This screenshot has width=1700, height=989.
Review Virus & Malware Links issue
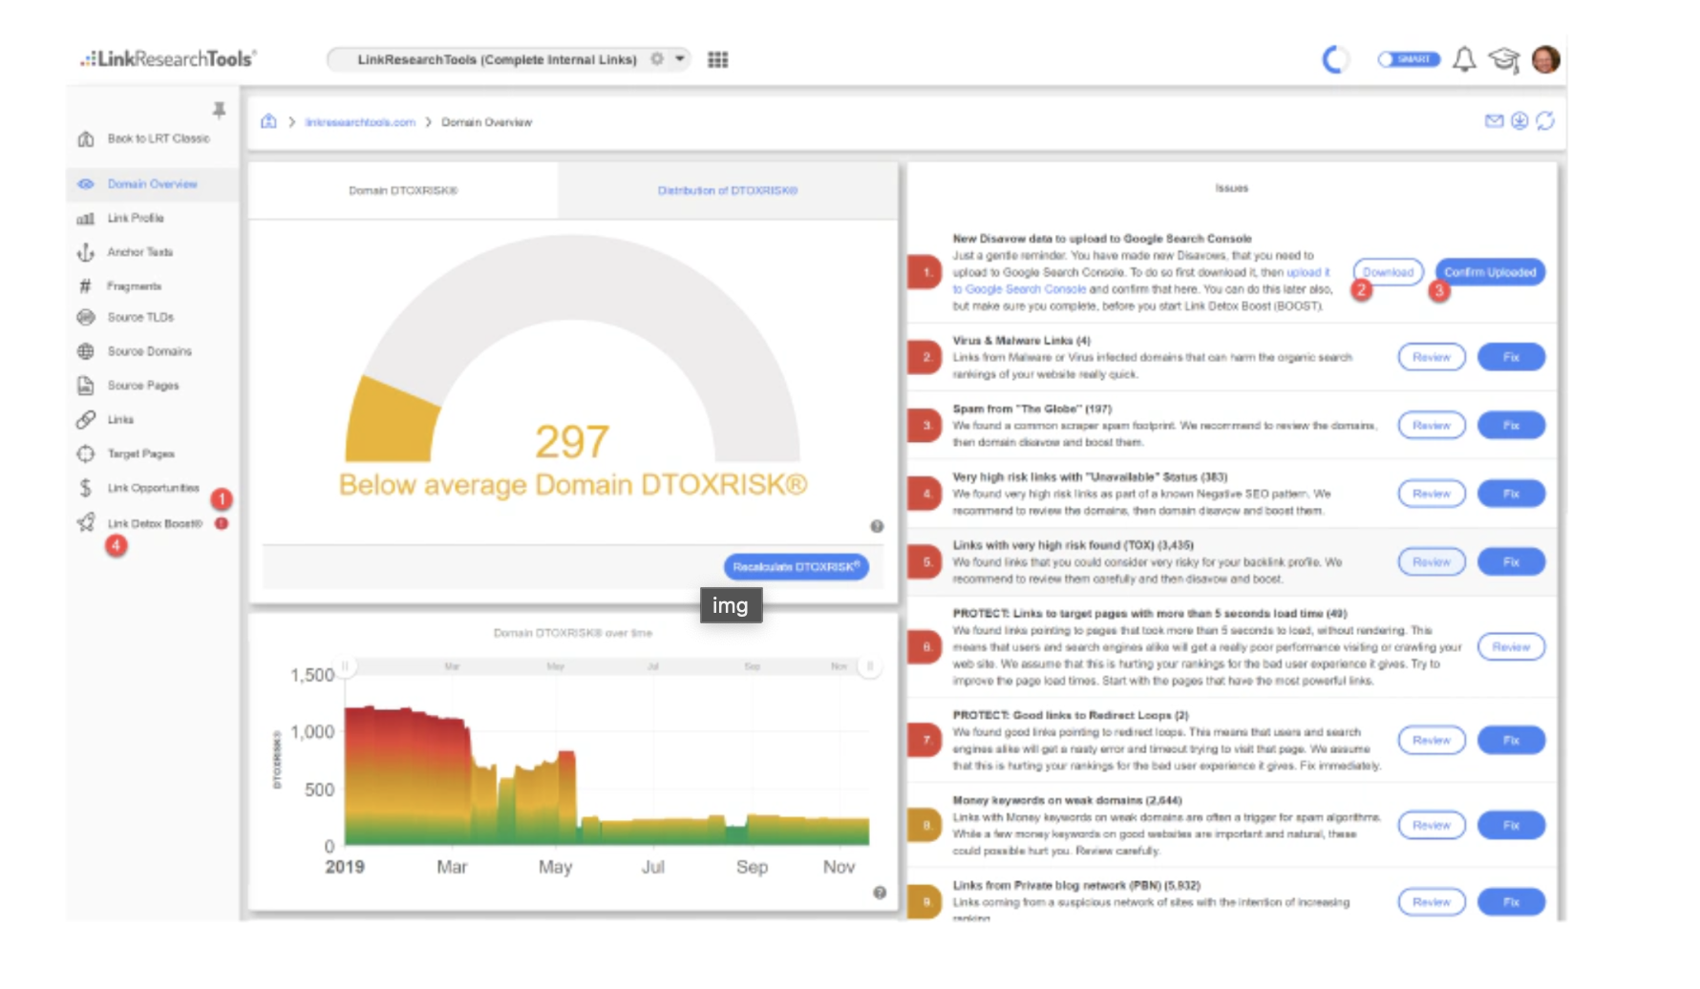(x=1432, y=357)
